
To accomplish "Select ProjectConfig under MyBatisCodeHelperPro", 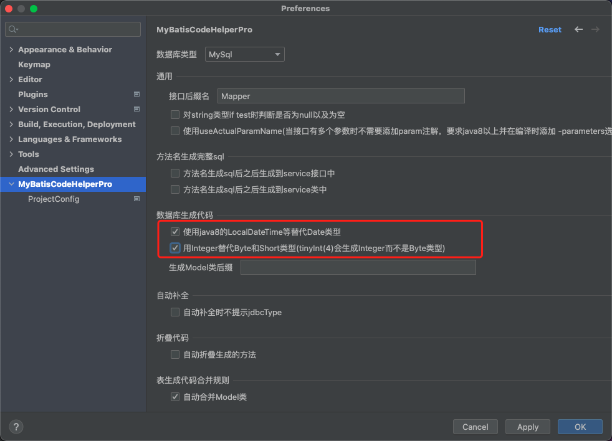I will tap(54, 199).
